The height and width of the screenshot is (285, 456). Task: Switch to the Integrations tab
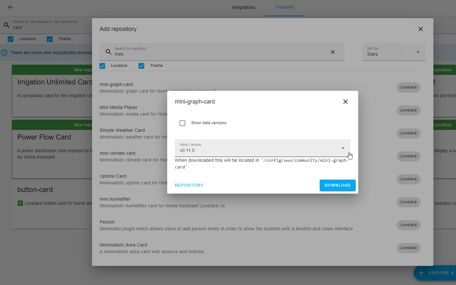pos(243,7)
